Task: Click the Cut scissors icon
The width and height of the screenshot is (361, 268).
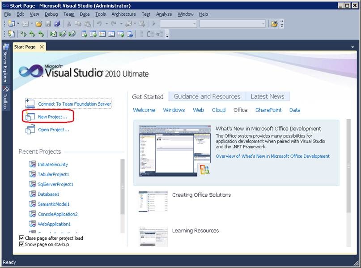Action: 68,23
